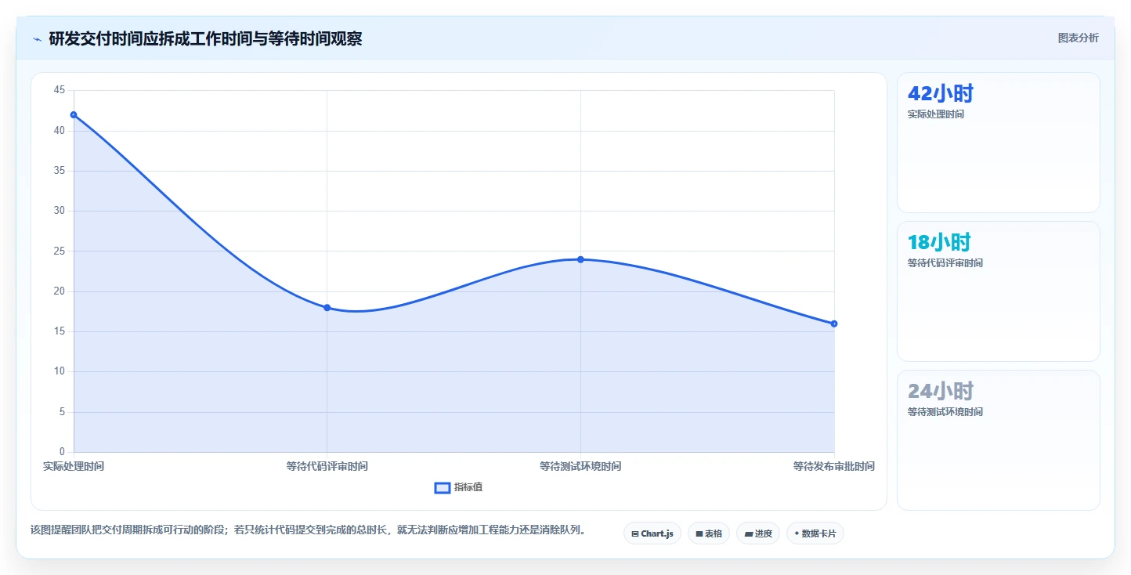Click the lightning icon beside the title
This screenshot has width=1131, height=575.
click(37, 38)
